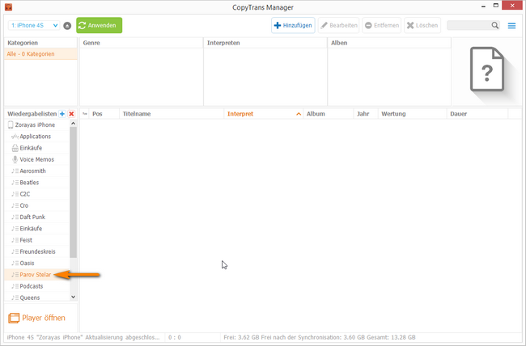Click the Entfernen button

pos(382,26)
